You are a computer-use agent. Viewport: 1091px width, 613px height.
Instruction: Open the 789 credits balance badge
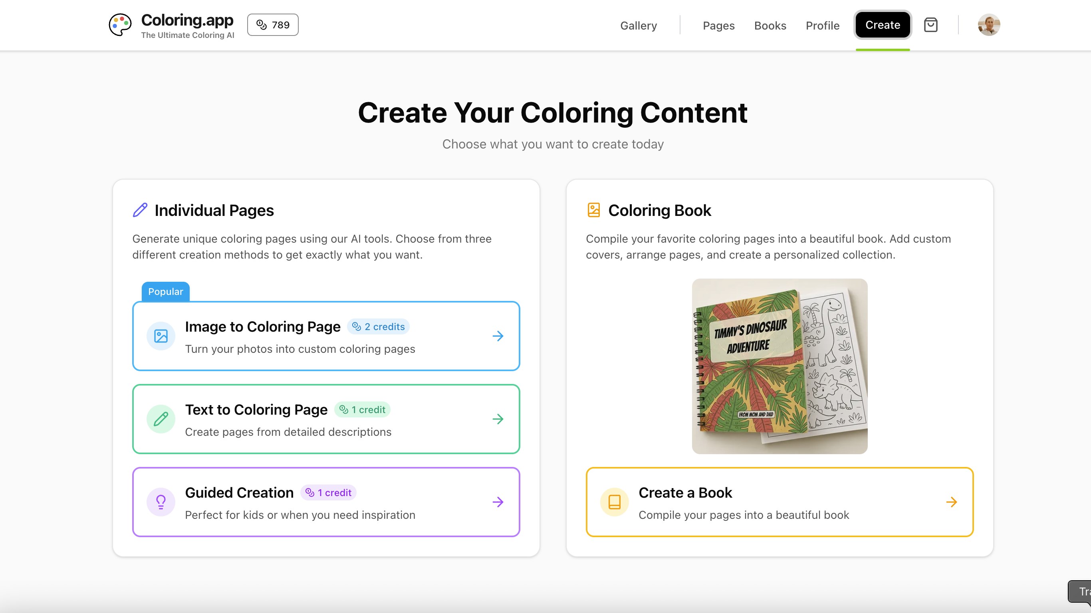pos(273,25)
